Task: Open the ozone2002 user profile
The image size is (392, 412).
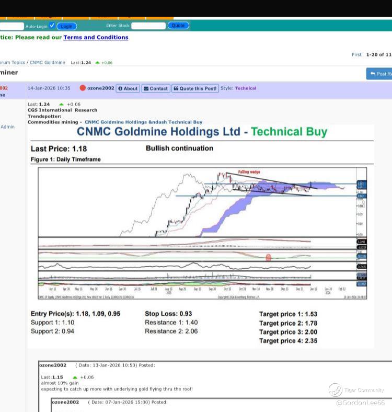Action: click(101, 88)
